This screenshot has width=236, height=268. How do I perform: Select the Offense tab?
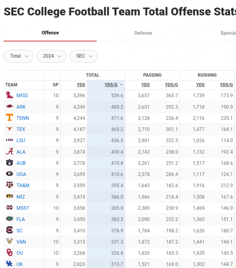click(50, 33)
